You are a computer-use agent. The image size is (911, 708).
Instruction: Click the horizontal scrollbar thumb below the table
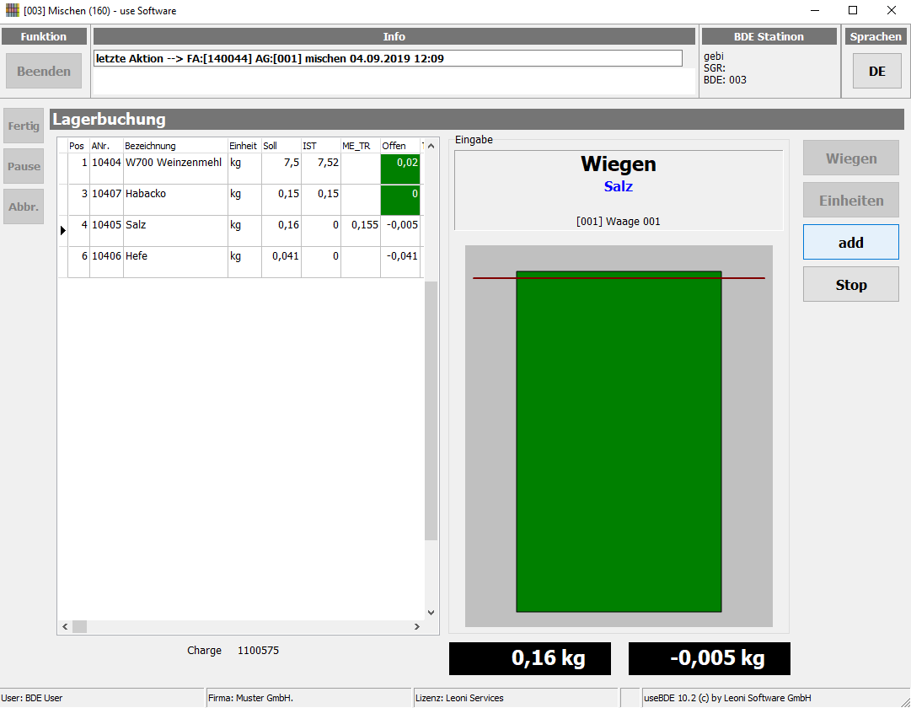[79, 626]
